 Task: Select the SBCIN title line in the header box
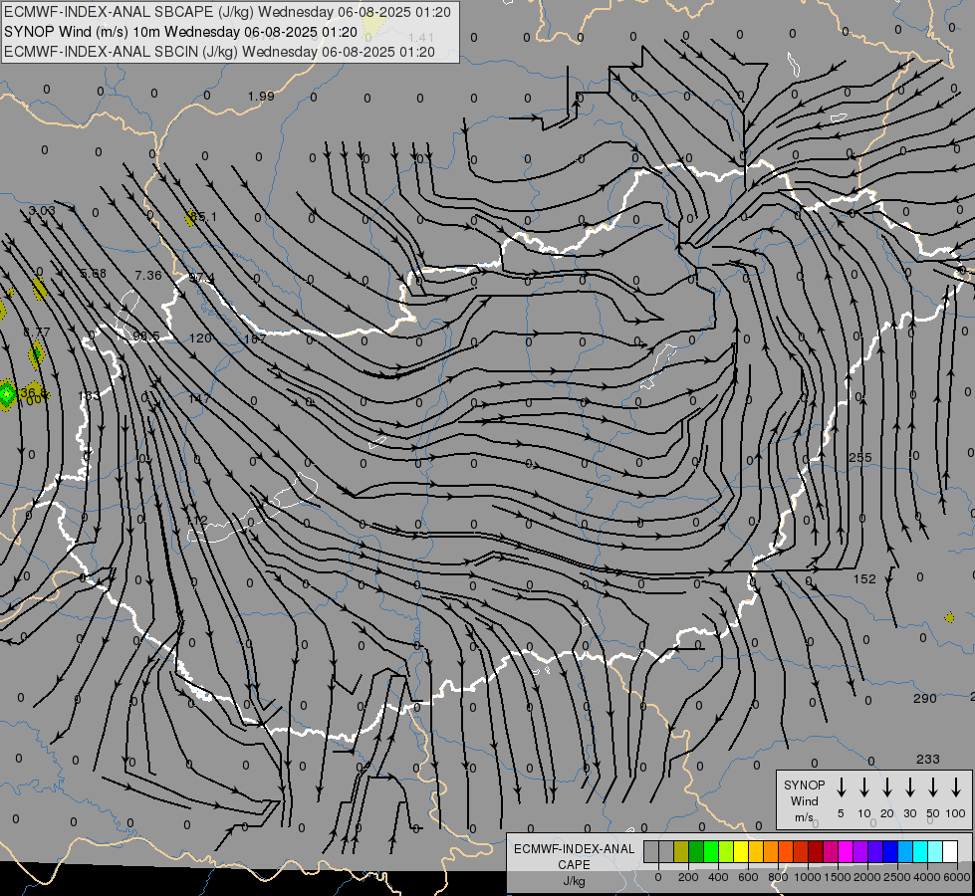click(x=219, y=52)
